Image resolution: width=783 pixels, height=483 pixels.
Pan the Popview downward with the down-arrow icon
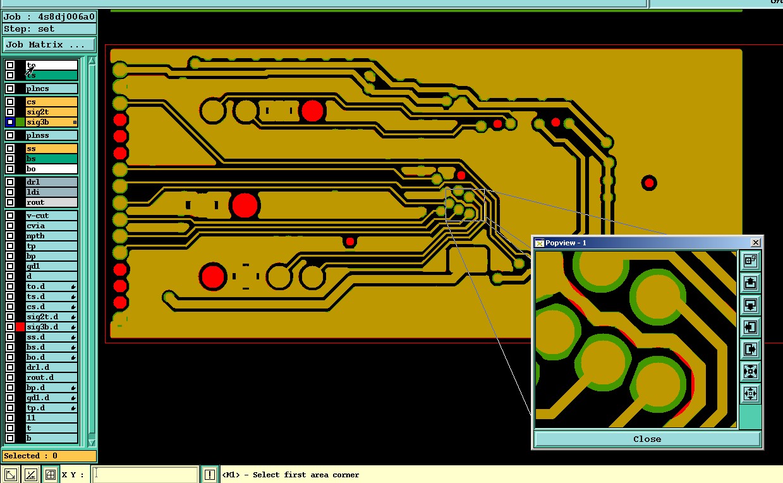pyautogui.click(x=750, y=305)
